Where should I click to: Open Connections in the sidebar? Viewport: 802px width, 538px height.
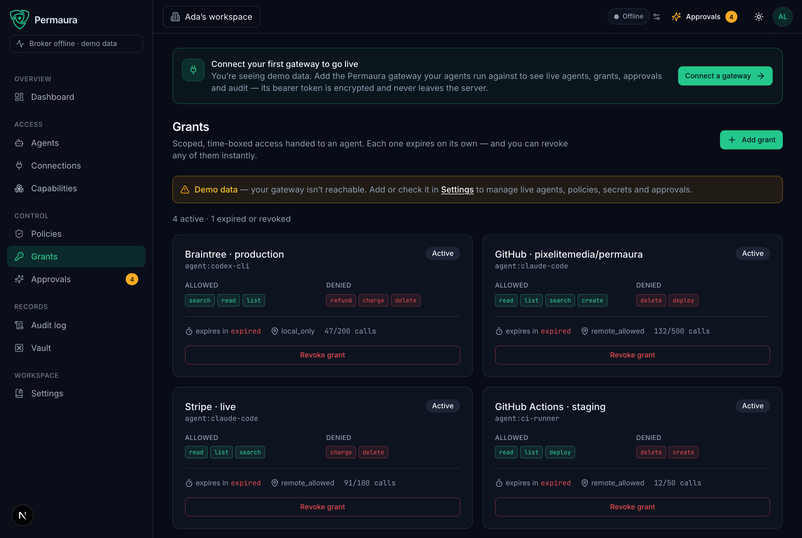[76, 166]
